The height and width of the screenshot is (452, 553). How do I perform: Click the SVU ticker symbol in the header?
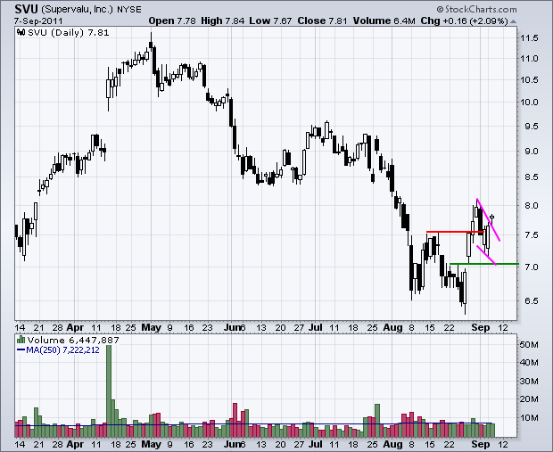(x=26, y=9)
